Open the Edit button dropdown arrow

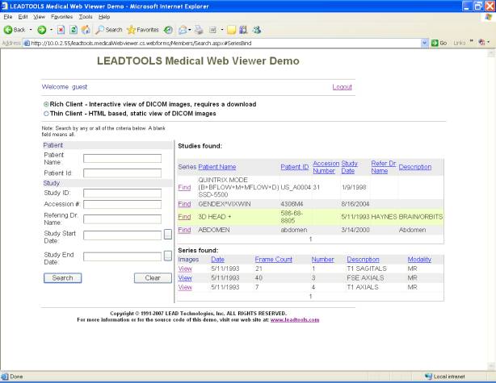(x=222, y=30)
